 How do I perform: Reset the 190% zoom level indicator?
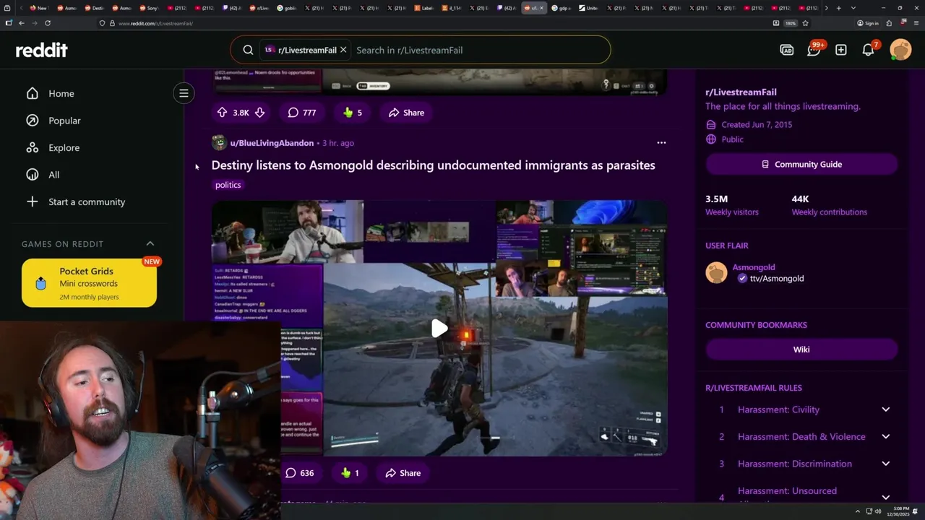pos(791,23)
